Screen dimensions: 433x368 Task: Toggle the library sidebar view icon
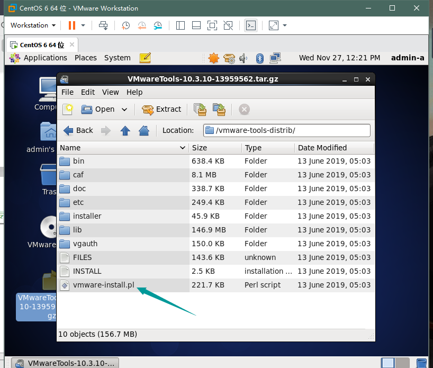[x=181, y=25]
